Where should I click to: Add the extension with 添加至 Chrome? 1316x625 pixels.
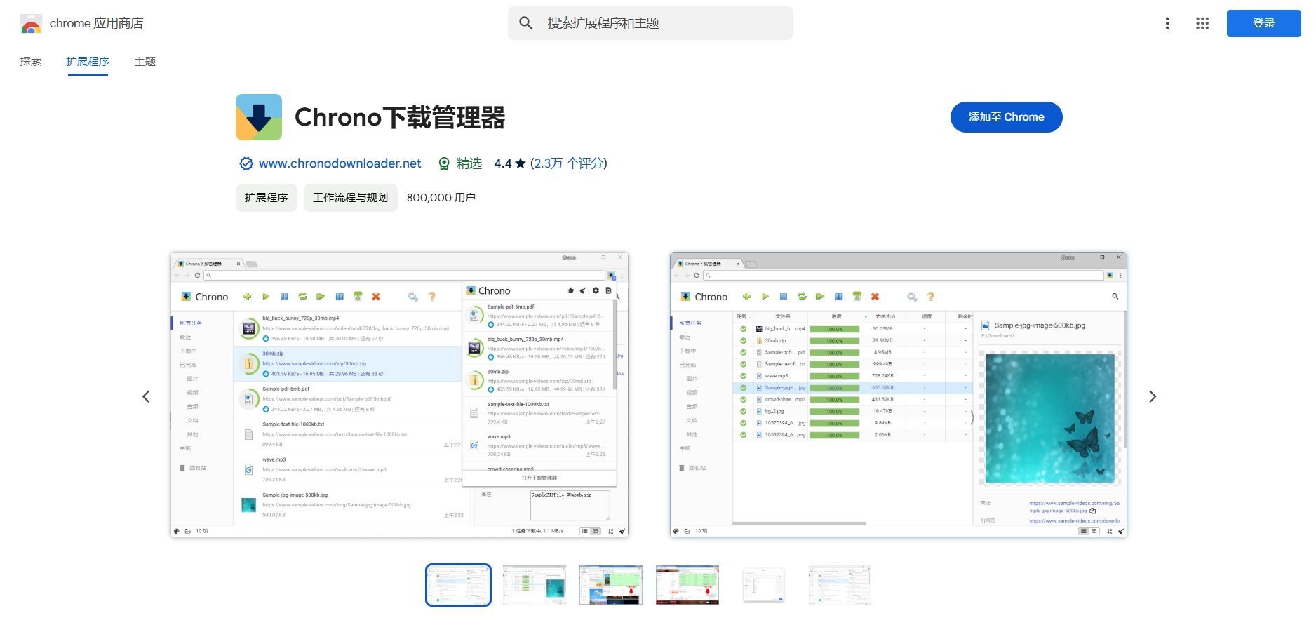[x=1006, y=117]
